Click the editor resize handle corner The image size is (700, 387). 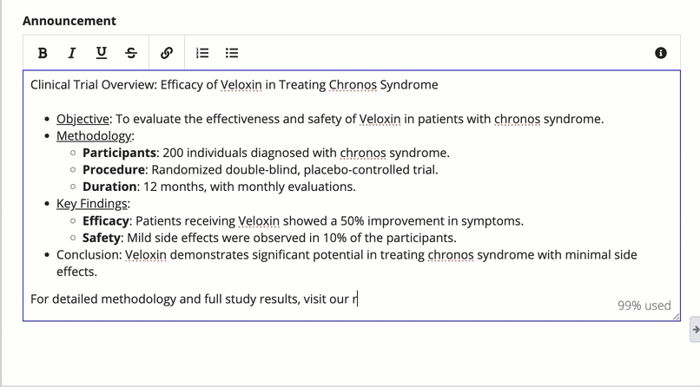(677, 317)
